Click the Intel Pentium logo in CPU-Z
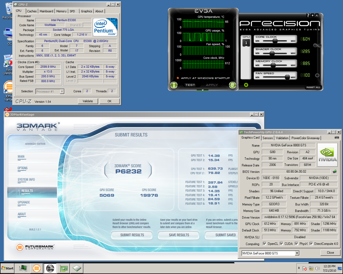343x274 pixels. click(x=105, y=27)
